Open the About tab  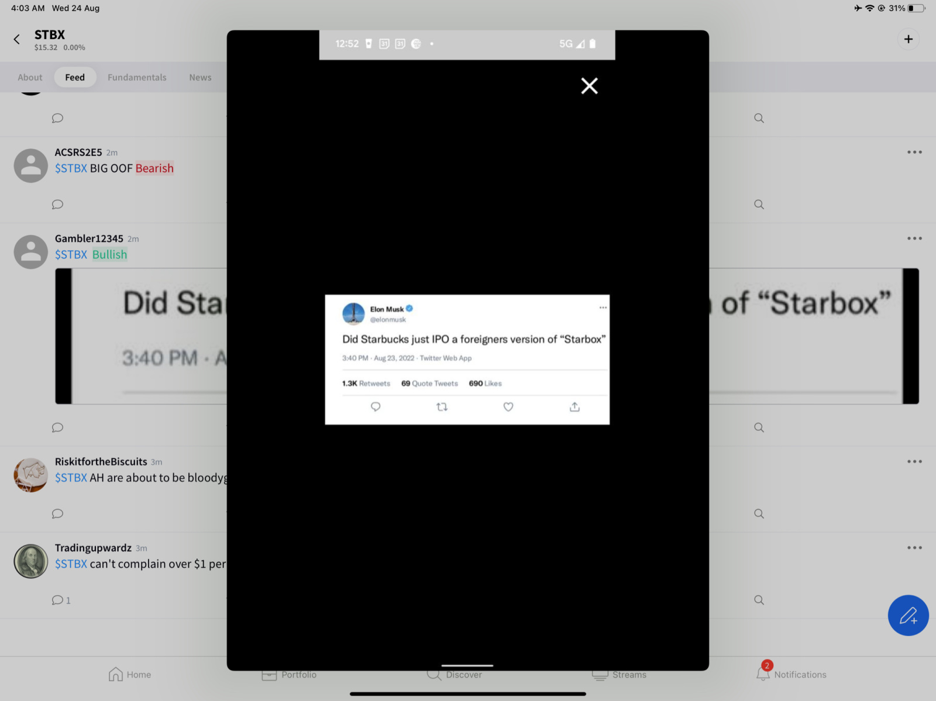(30, 77)
